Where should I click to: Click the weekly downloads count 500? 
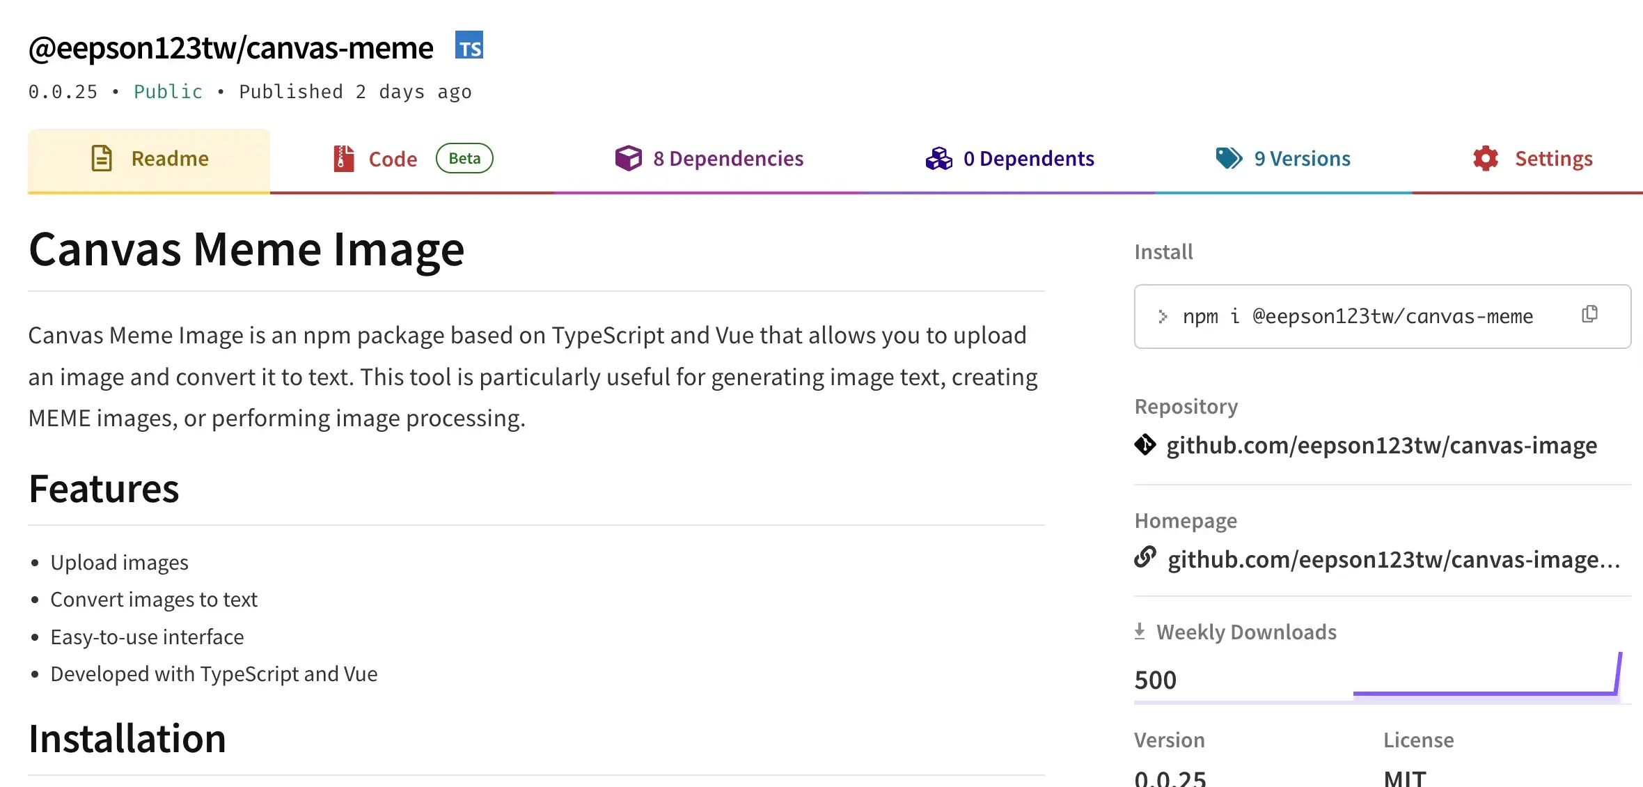click(x=1155, y=680)
